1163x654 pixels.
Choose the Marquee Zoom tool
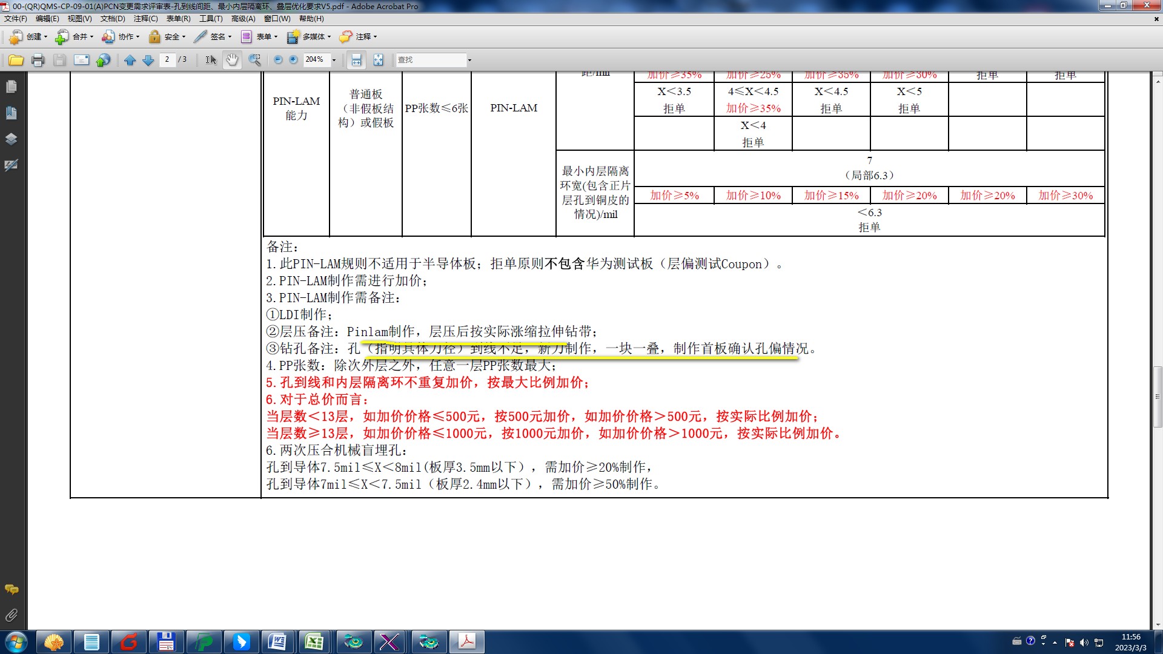coord(254,60)
